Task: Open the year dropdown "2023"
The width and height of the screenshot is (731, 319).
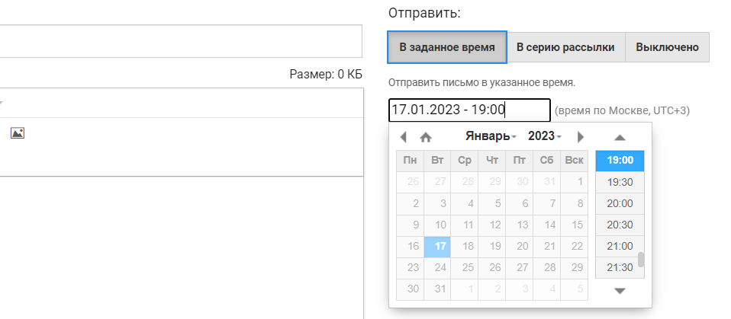Action: 545,136
